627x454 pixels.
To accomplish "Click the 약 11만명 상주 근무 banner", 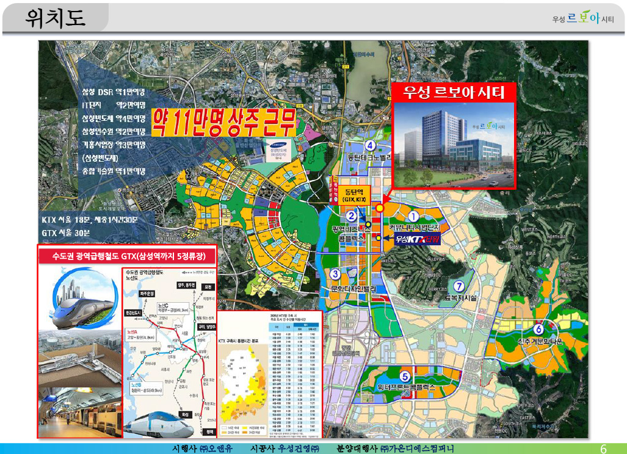I will (224, 121).
